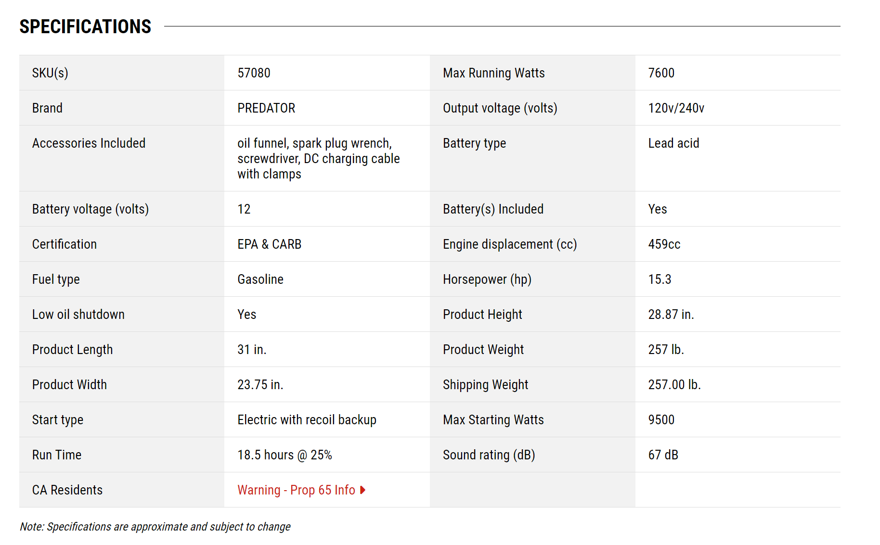Click the red arrow beside Prop 65 Info
880x545 pixels.
click(363, 490)
